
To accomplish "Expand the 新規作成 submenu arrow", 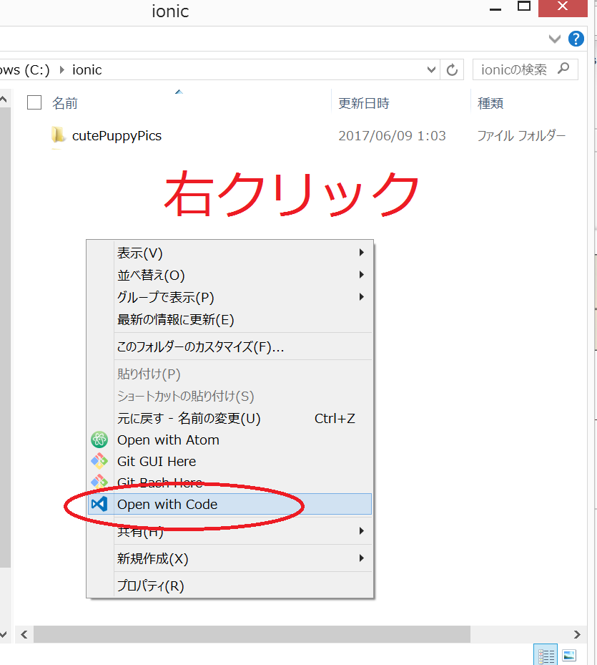I will tap(362, 557).
